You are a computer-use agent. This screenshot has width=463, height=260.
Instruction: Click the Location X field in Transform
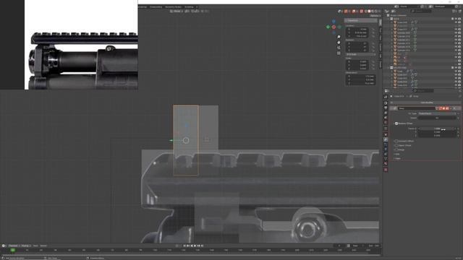point(357,29)
